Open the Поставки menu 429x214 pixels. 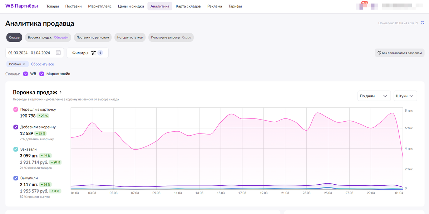(x=74, y=6)
